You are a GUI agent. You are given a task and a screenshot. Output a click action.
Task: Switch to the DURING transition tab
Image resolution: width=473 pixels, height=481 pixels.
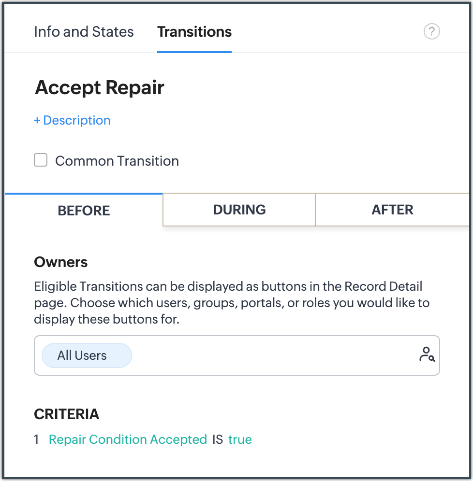coord(239,210)
